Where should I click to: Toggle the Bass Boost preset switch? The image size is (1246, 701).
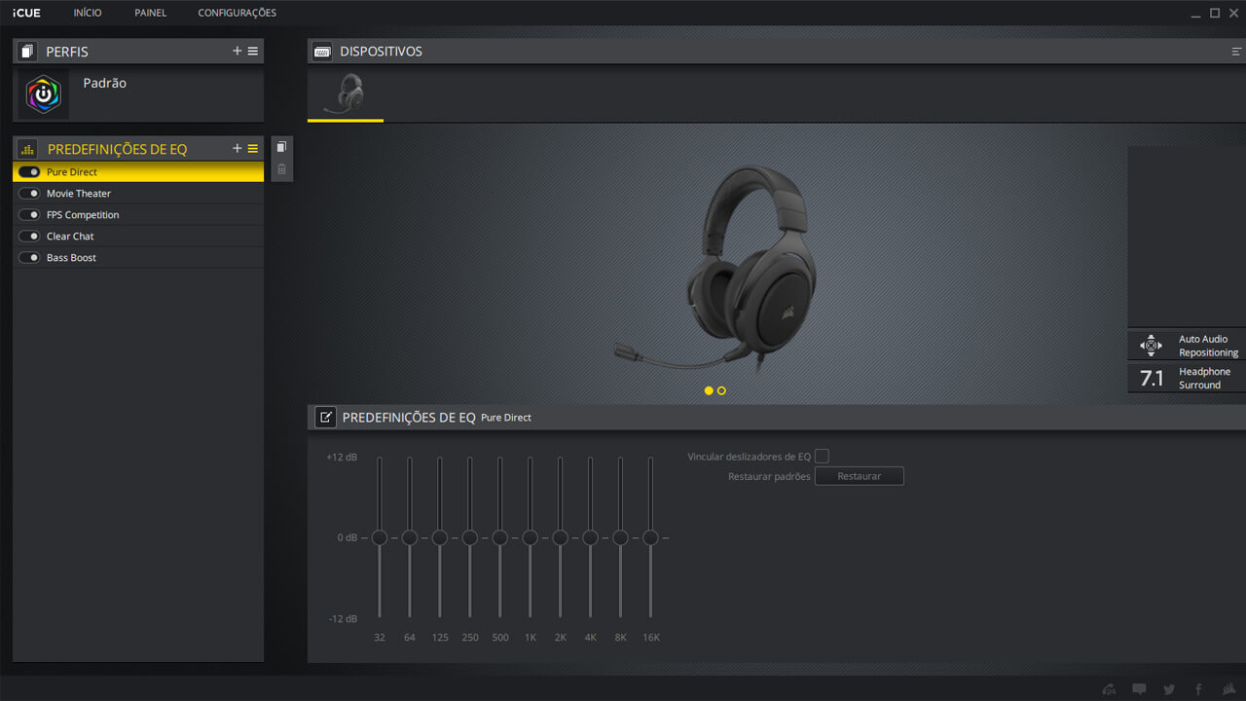click(29, 258)
